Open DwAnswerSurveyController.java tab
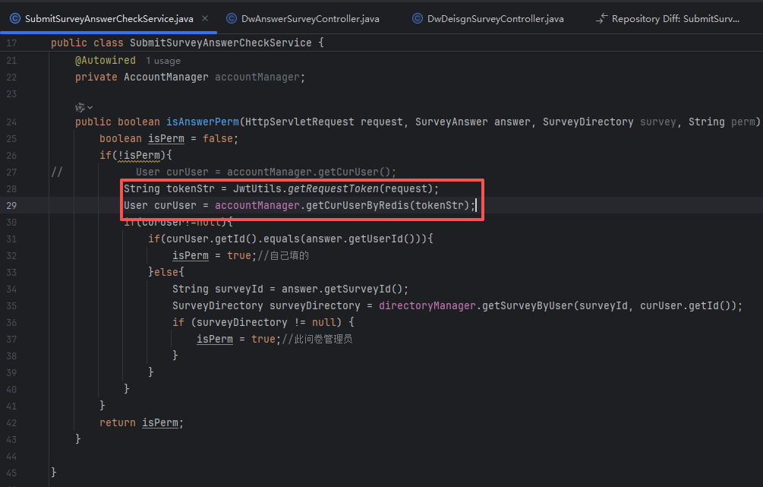 pyautogui.click(x=310, y=18)
